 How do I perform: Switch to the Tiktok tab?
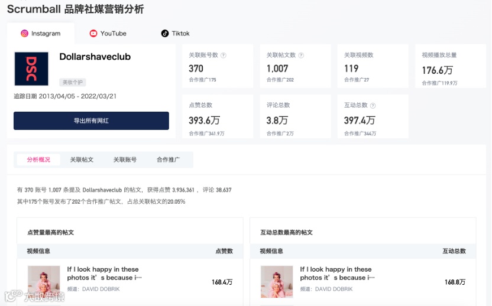[x=175, y=33]
